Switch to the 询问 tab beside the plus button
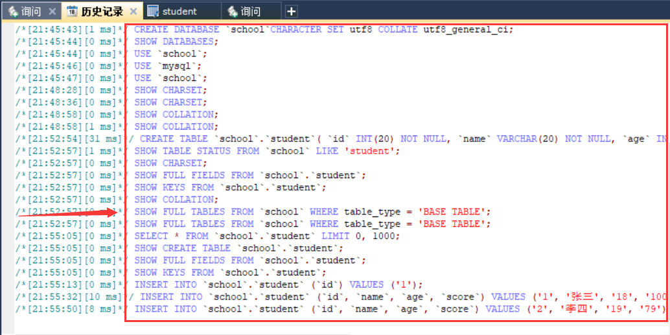This screenshot has height=335, width=670. [251, 12]
